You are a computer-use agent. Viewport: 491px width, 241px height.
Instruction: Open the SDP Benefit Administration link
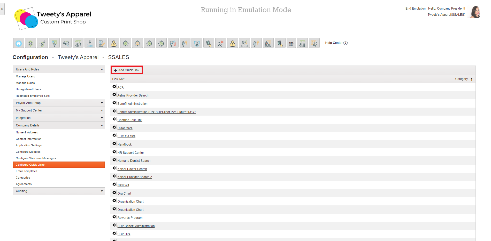coord(136,226)
